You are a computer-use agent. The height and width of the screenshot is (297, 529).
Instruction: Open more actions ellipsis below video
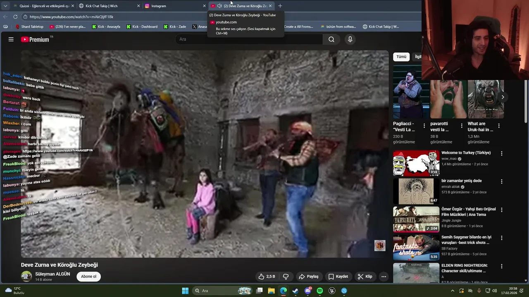click(x=384, y=276)
